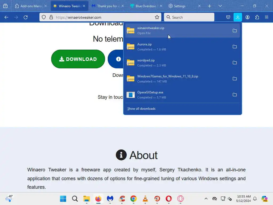Show Aurora.zip in its folder
The image size is (273, 205).
coord(235,47)
